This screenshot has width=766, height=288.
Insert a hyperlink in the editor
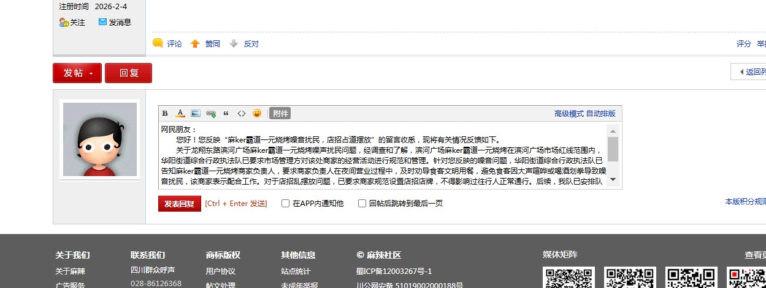pos(211,114)
